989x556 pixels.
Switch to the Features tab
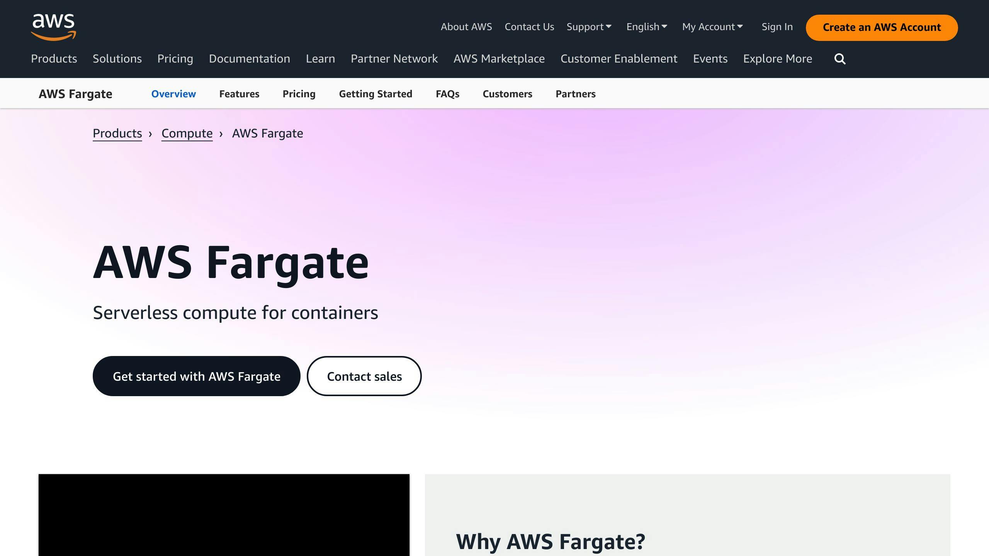239,94
